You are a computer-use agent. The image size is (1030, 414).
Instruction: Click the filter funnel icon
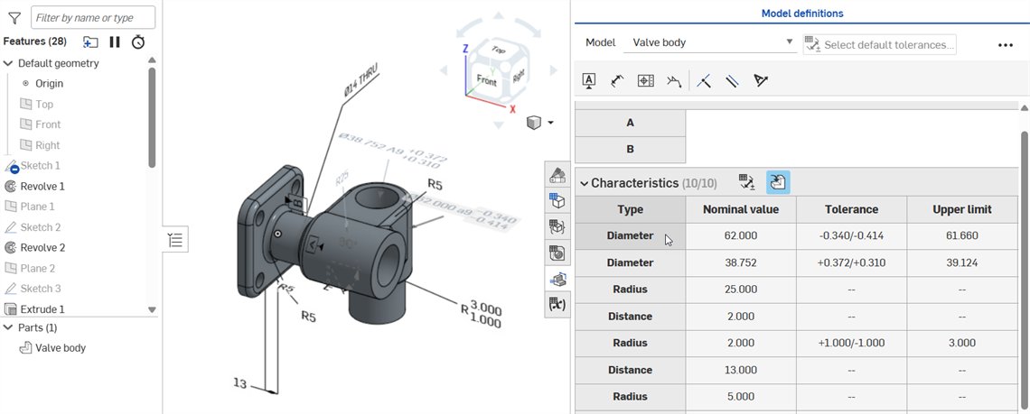pyautogui.click(x=14, y=17)
